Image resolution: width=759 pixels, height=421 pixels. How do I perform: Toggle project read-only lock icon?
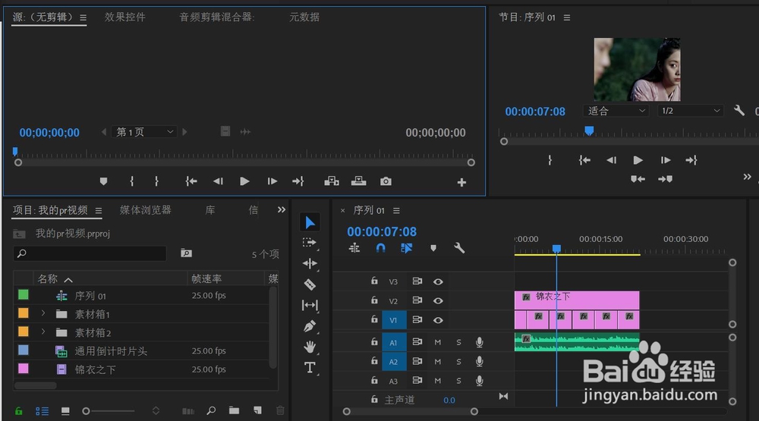pyautogui.click(x=19, y=411)
